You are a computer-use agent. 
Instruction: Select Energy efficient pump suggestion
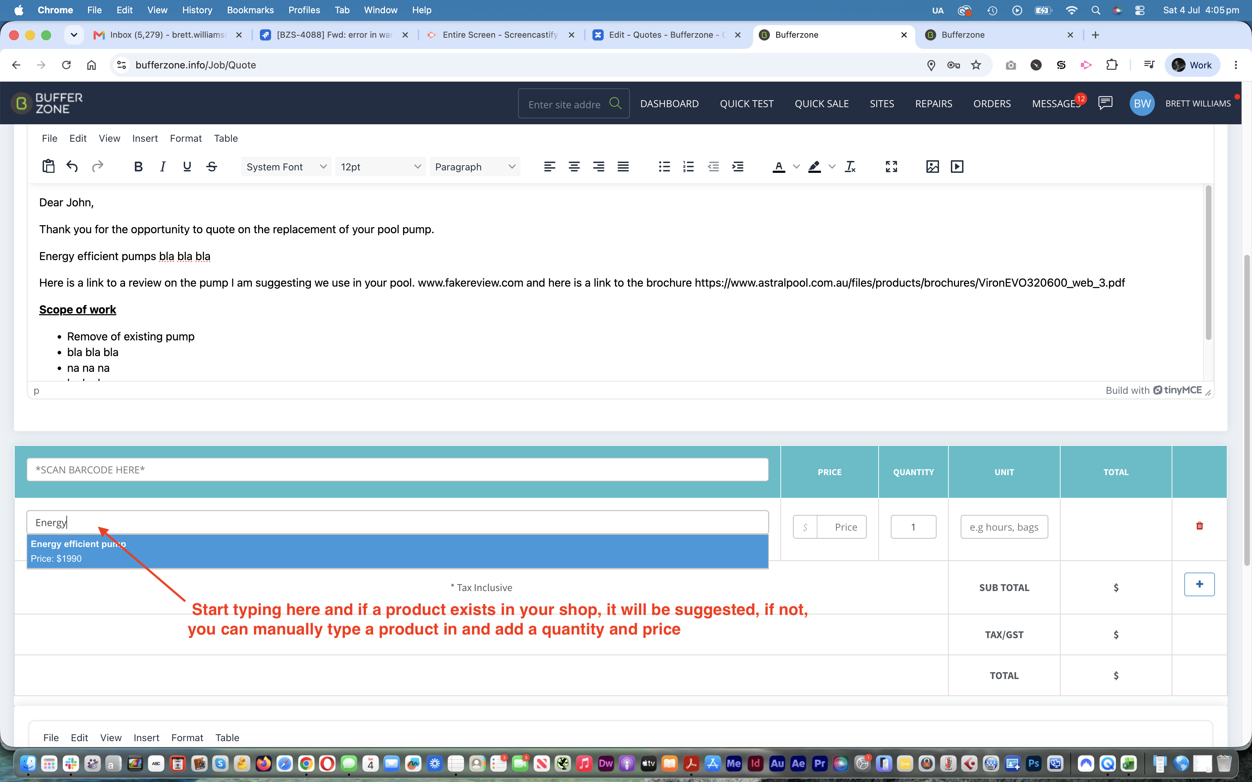(397, 551)
